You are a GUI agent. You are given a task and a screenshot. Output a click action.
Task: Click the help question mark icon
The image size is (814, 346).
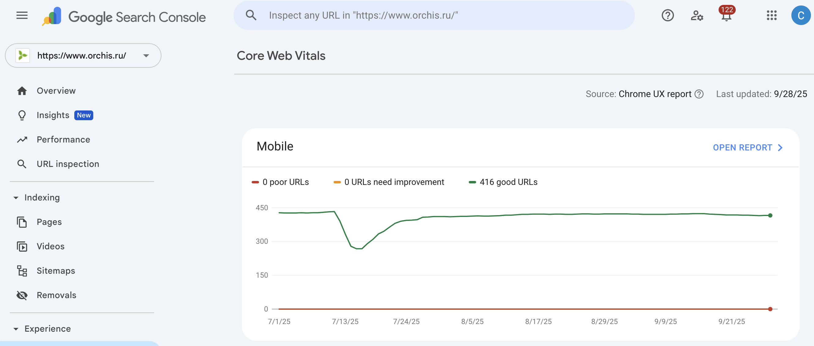point(668,16)
